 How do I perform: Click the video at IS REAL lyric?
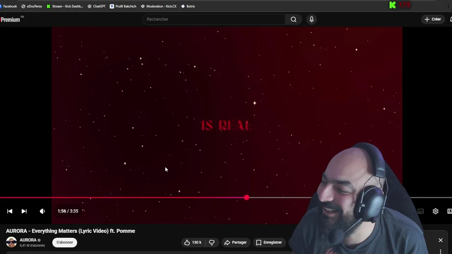[226, 125]
